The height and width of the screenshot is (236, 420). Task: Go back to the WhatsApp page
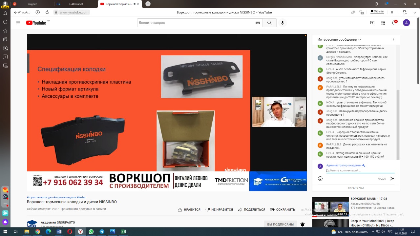click(x=22, y=12)
